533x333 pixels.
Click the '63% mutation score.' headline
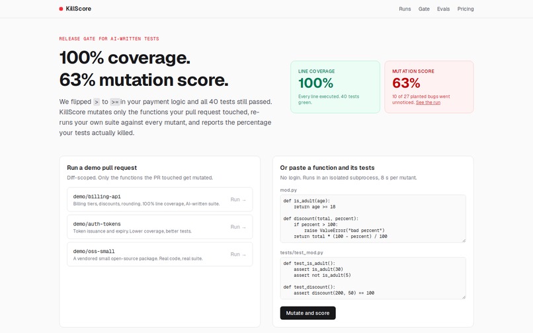tap(143, 80)
